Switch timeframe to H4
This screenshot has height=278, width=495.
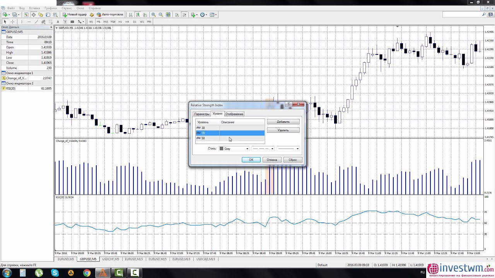pyautogui.click(x=127, y=22)
